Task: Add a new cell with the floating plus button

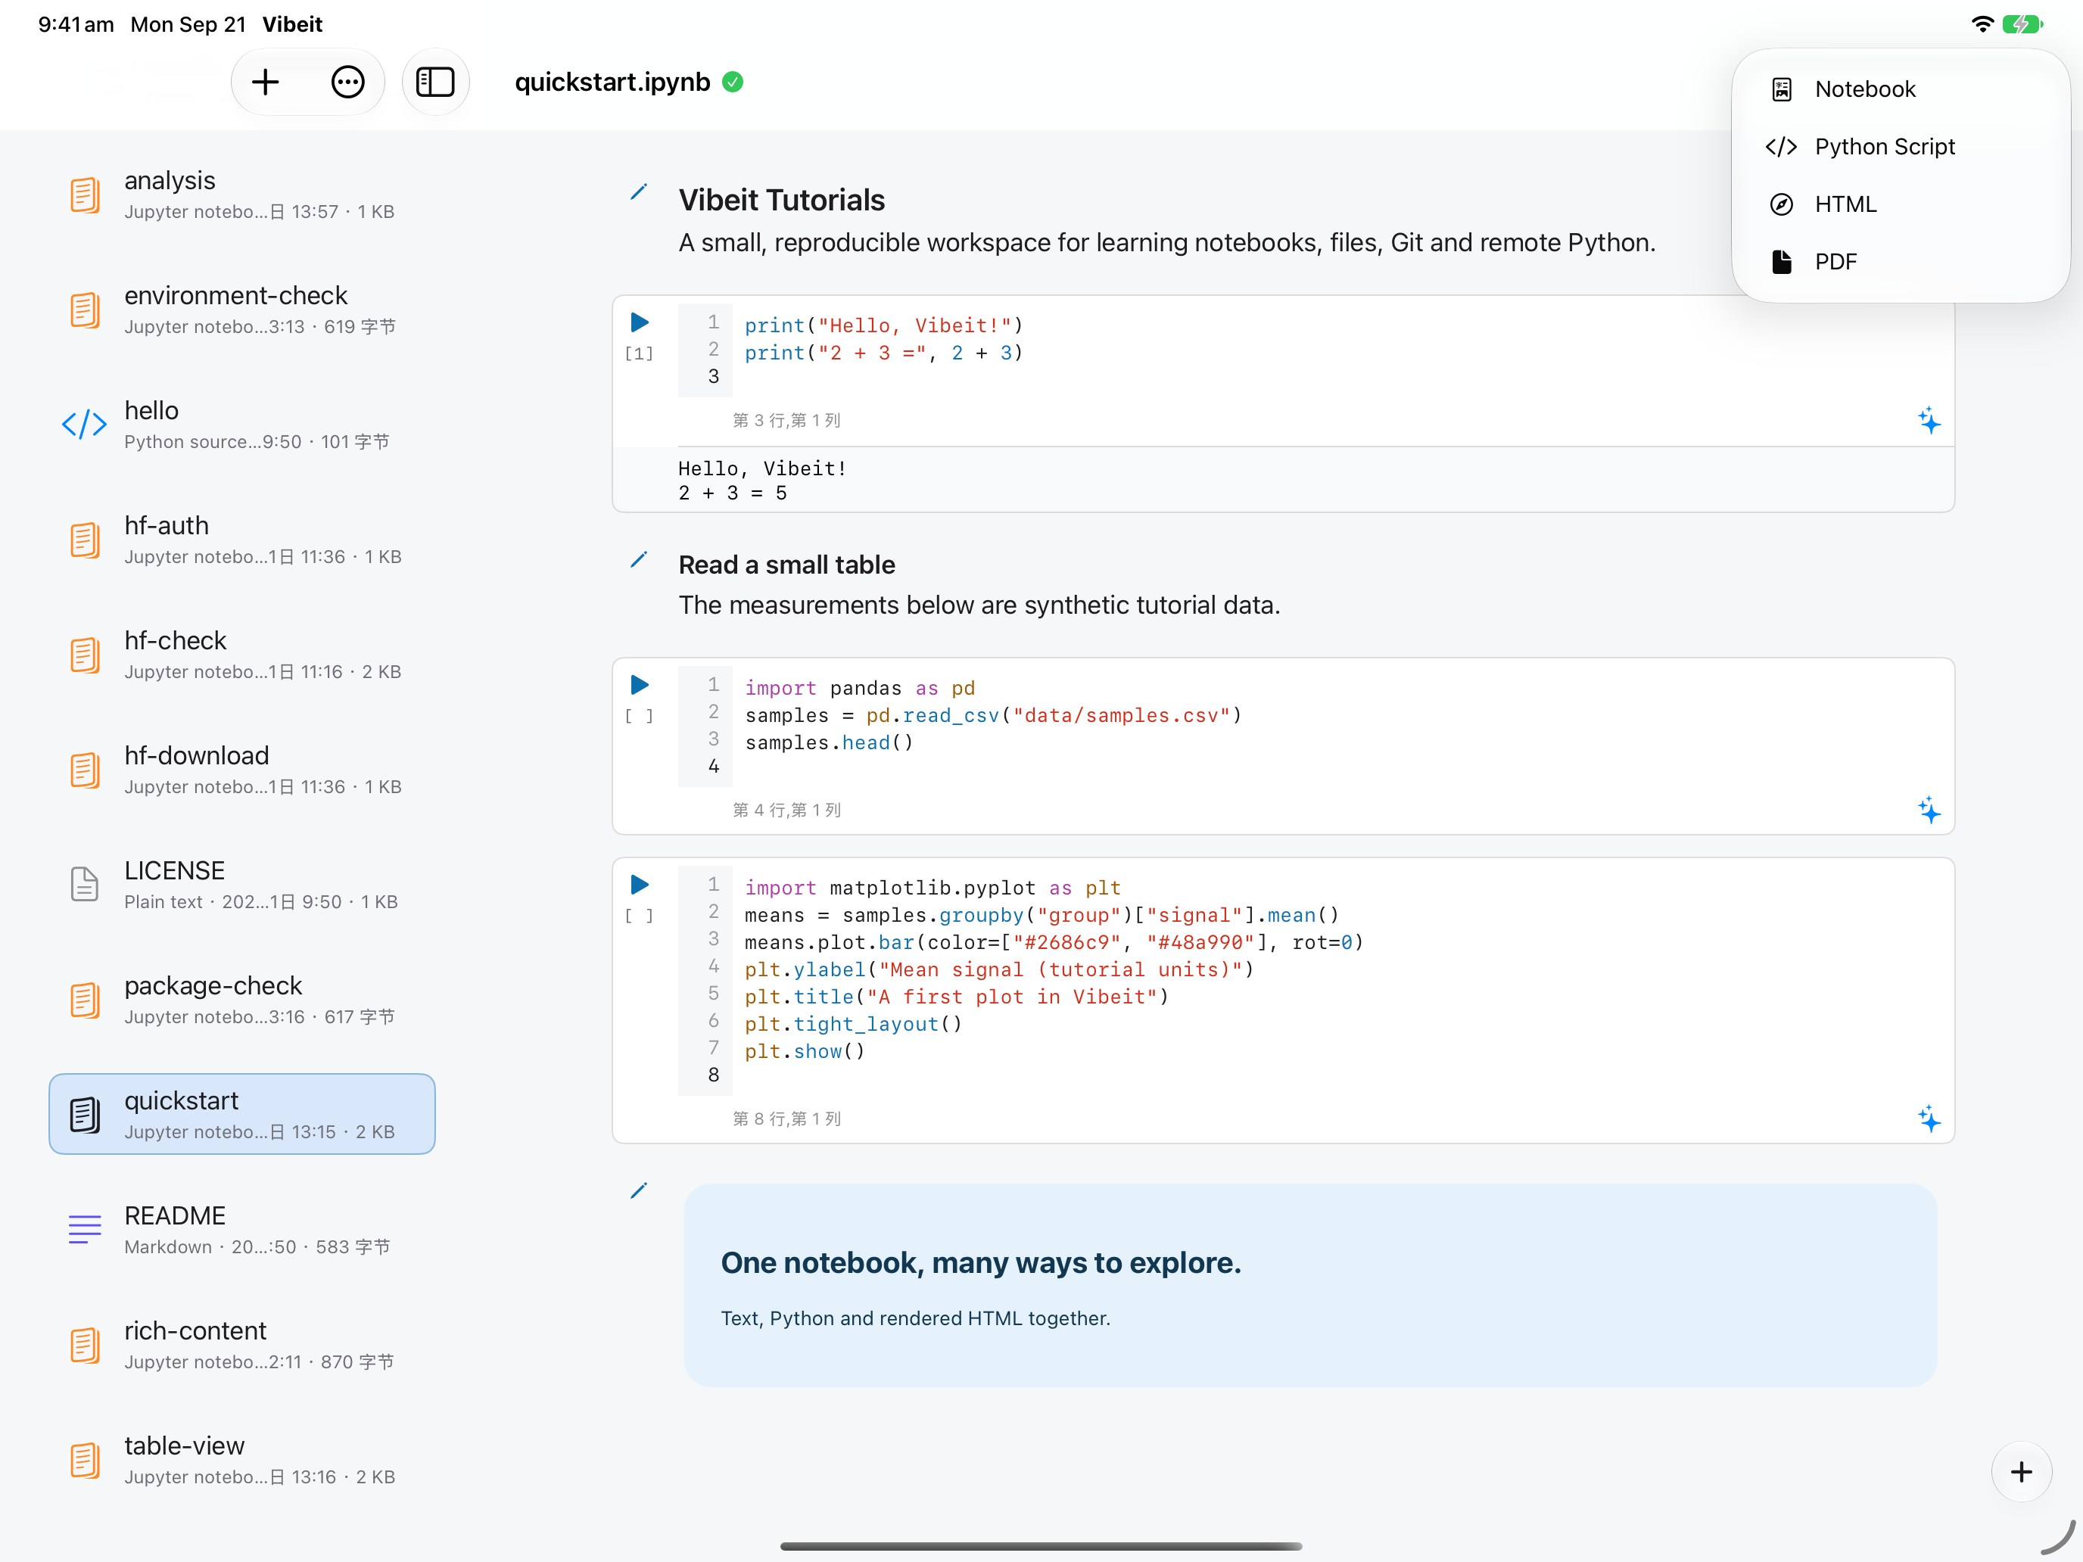Action: coord(2021,1472)
